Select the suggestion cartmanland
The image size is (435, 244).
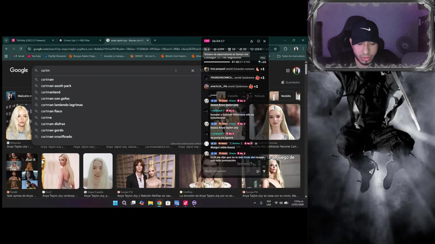[51, 92]
